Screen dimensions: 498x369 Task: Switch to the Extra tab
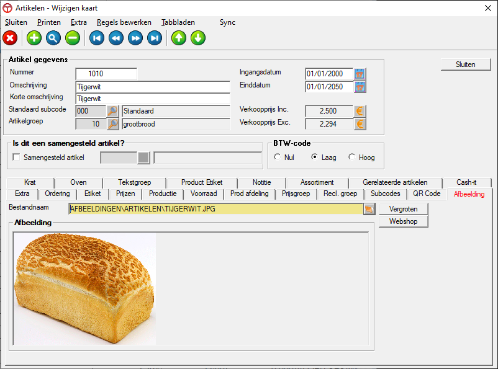click(22, 193)
